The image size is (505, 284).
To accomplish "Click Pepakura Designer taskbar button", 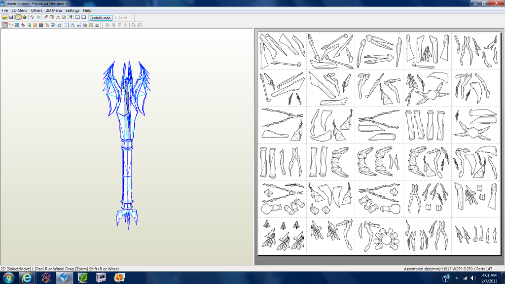I will click(65, 278).
